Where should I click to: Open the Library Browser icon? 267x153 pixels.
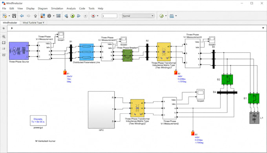click(x=42, y=16)
